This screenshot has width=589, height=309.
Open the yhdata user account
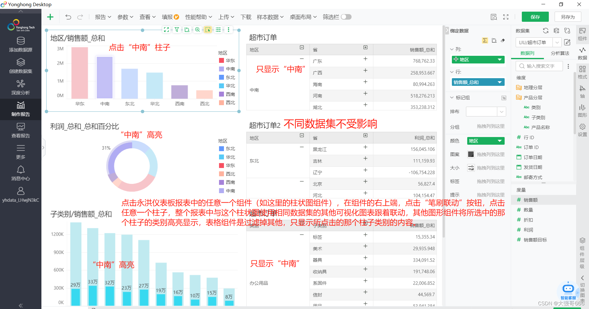pos(21,195)
